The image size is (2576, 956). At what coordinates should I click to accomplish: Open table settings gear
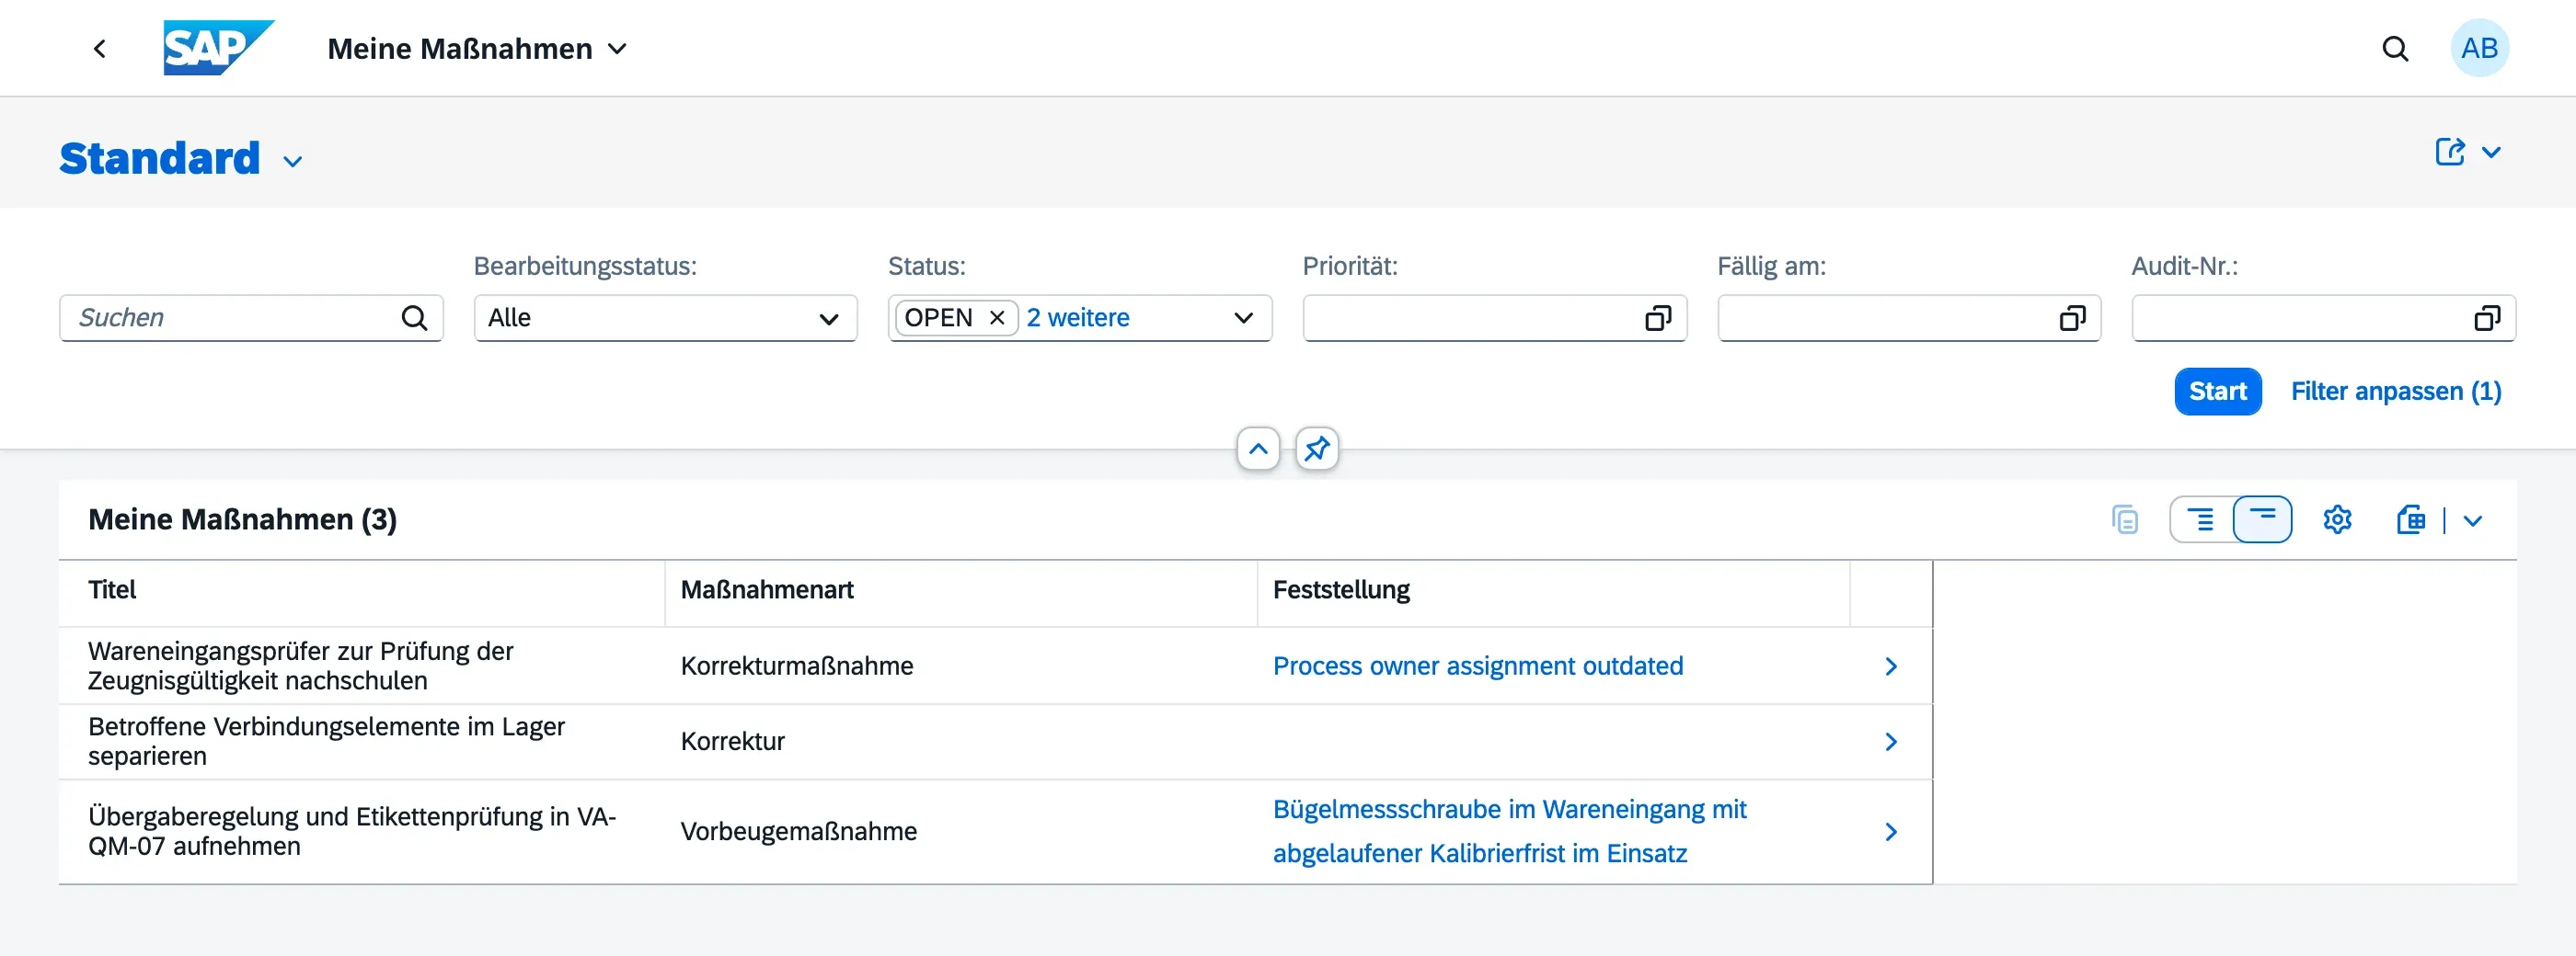2336,519
